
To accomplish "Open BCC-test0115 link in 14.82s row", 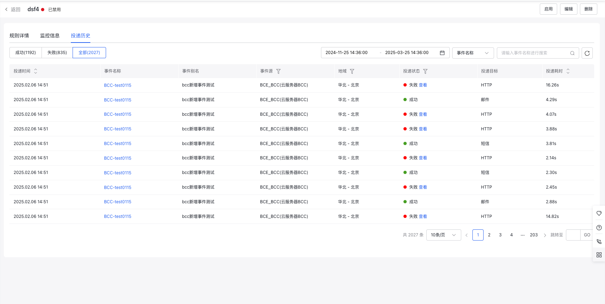I will point(118,216).
